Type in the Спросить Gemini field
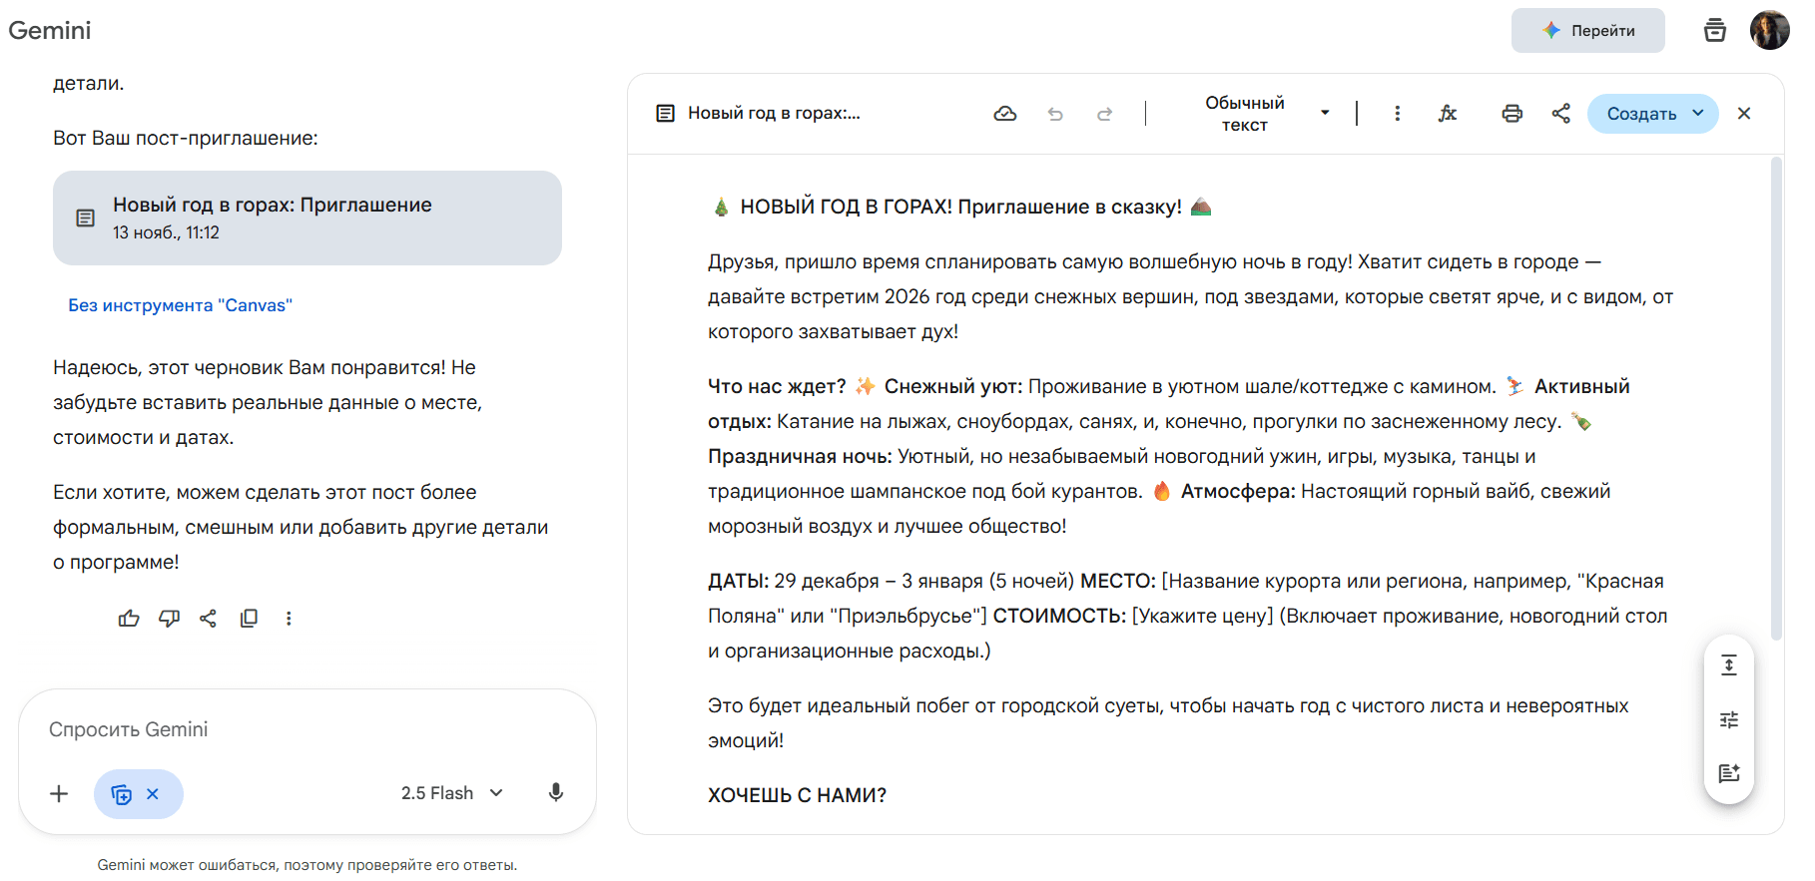 (x=300, y=729)
